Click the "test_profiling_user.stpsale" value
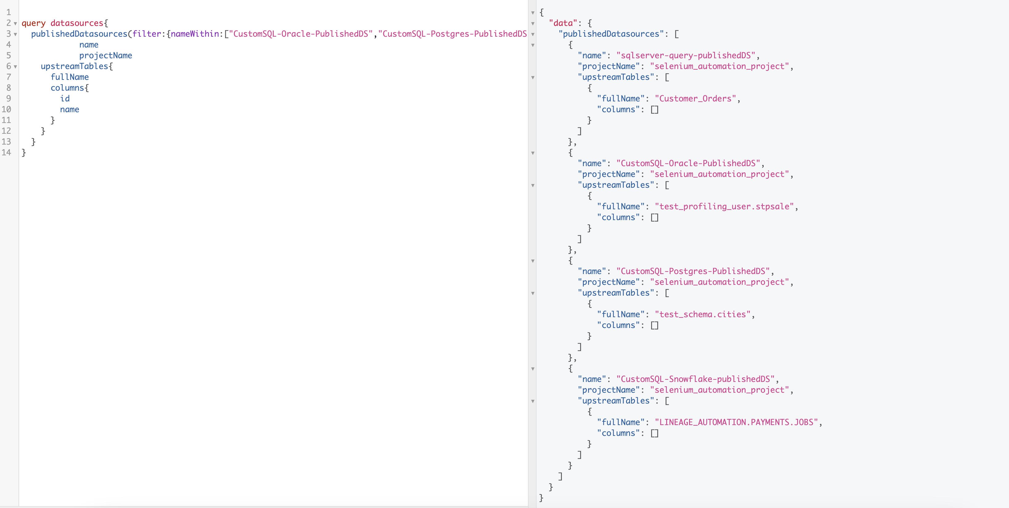The image size is (1009, 508). click(724, 207)
